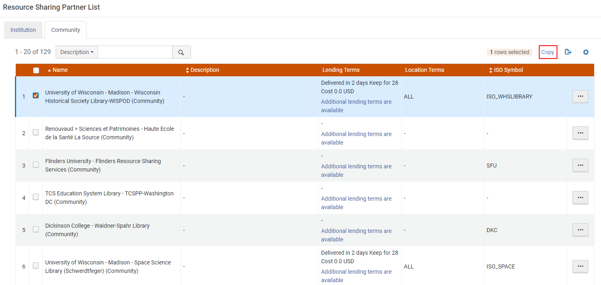Check the Space Science Library row checkbox
The width and height of the screenshot is (601, 285).
tap(36, 266)
